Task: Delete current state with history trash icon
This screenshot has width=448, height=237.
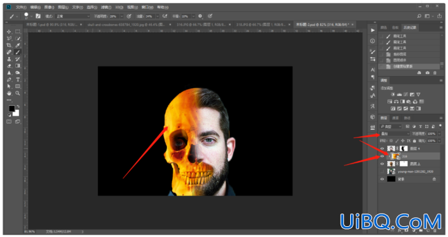Action: tap(435, 73)
